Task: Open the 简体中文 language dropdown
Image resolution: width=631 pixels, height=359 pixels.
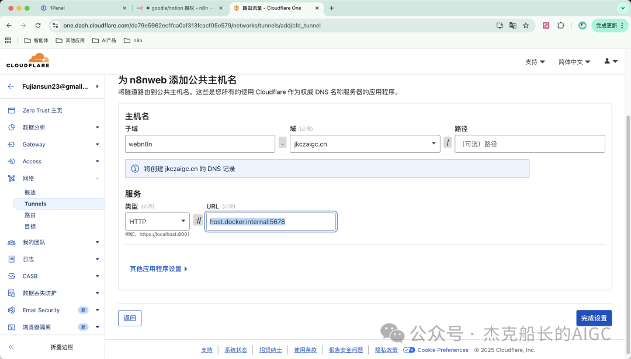Action: (574, 61)
